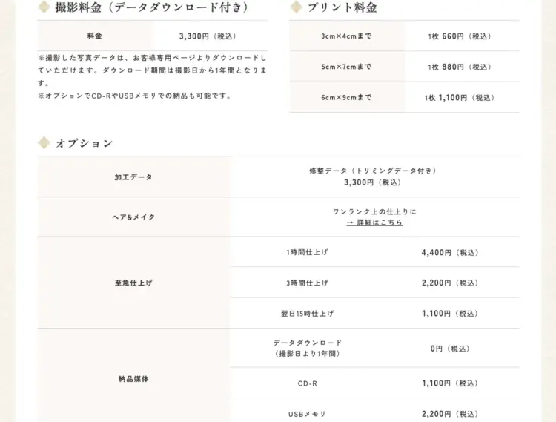Click the ヘア&メイク row label
556x422 pixels.
click(x=133, y=217)
